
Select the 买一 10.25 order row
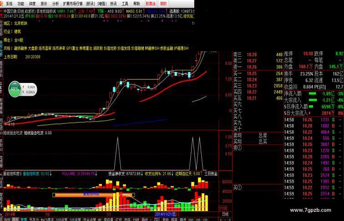[258, 74]
